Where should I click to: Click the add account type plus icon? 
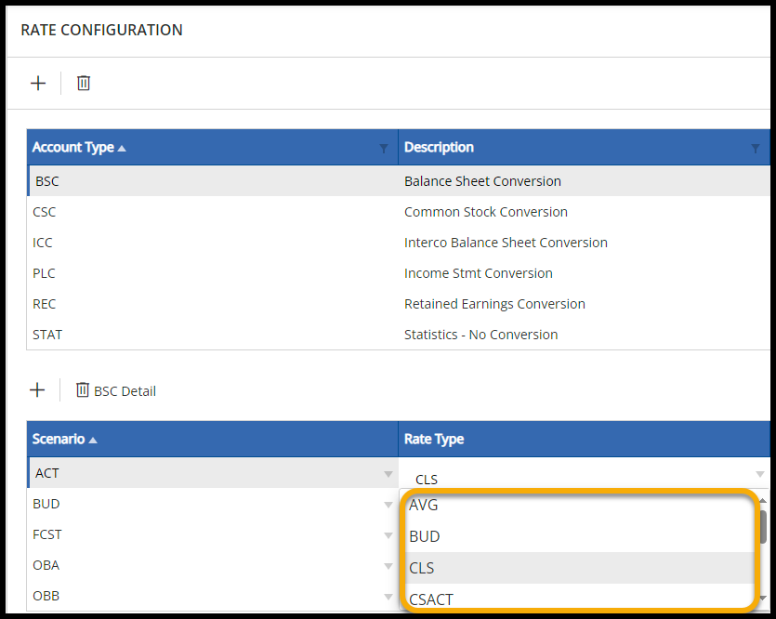pyautogui.click(x=38, y=84)
